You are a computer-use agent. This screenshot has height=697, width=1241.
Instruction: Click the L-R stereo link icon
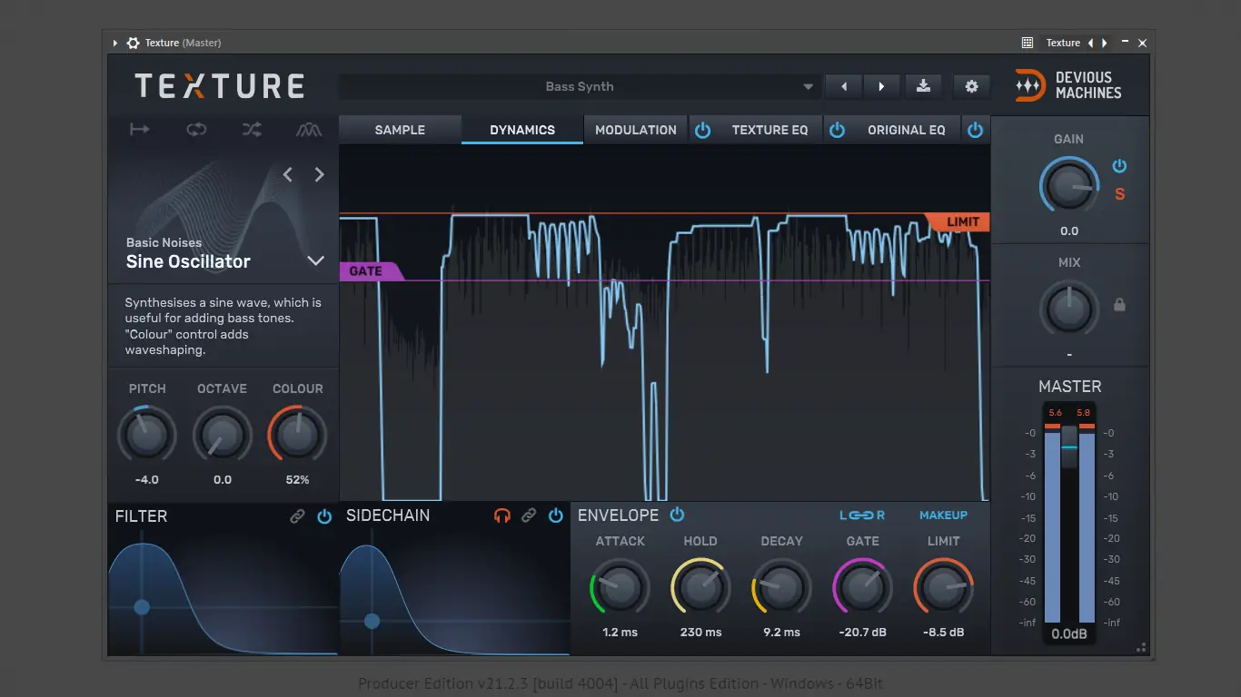862,515
